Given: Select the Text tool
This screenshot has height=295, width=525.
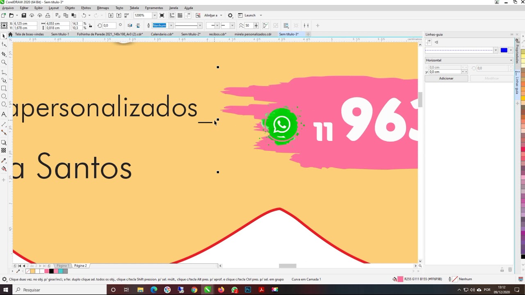Looking at the screenshot, I should 4,115.
